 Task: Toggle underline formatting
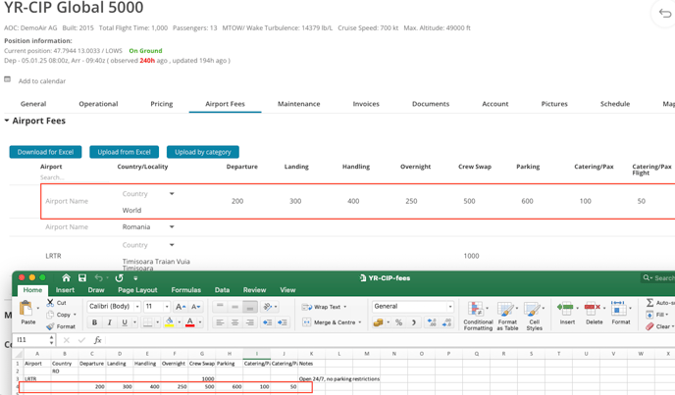click(125, 322)
